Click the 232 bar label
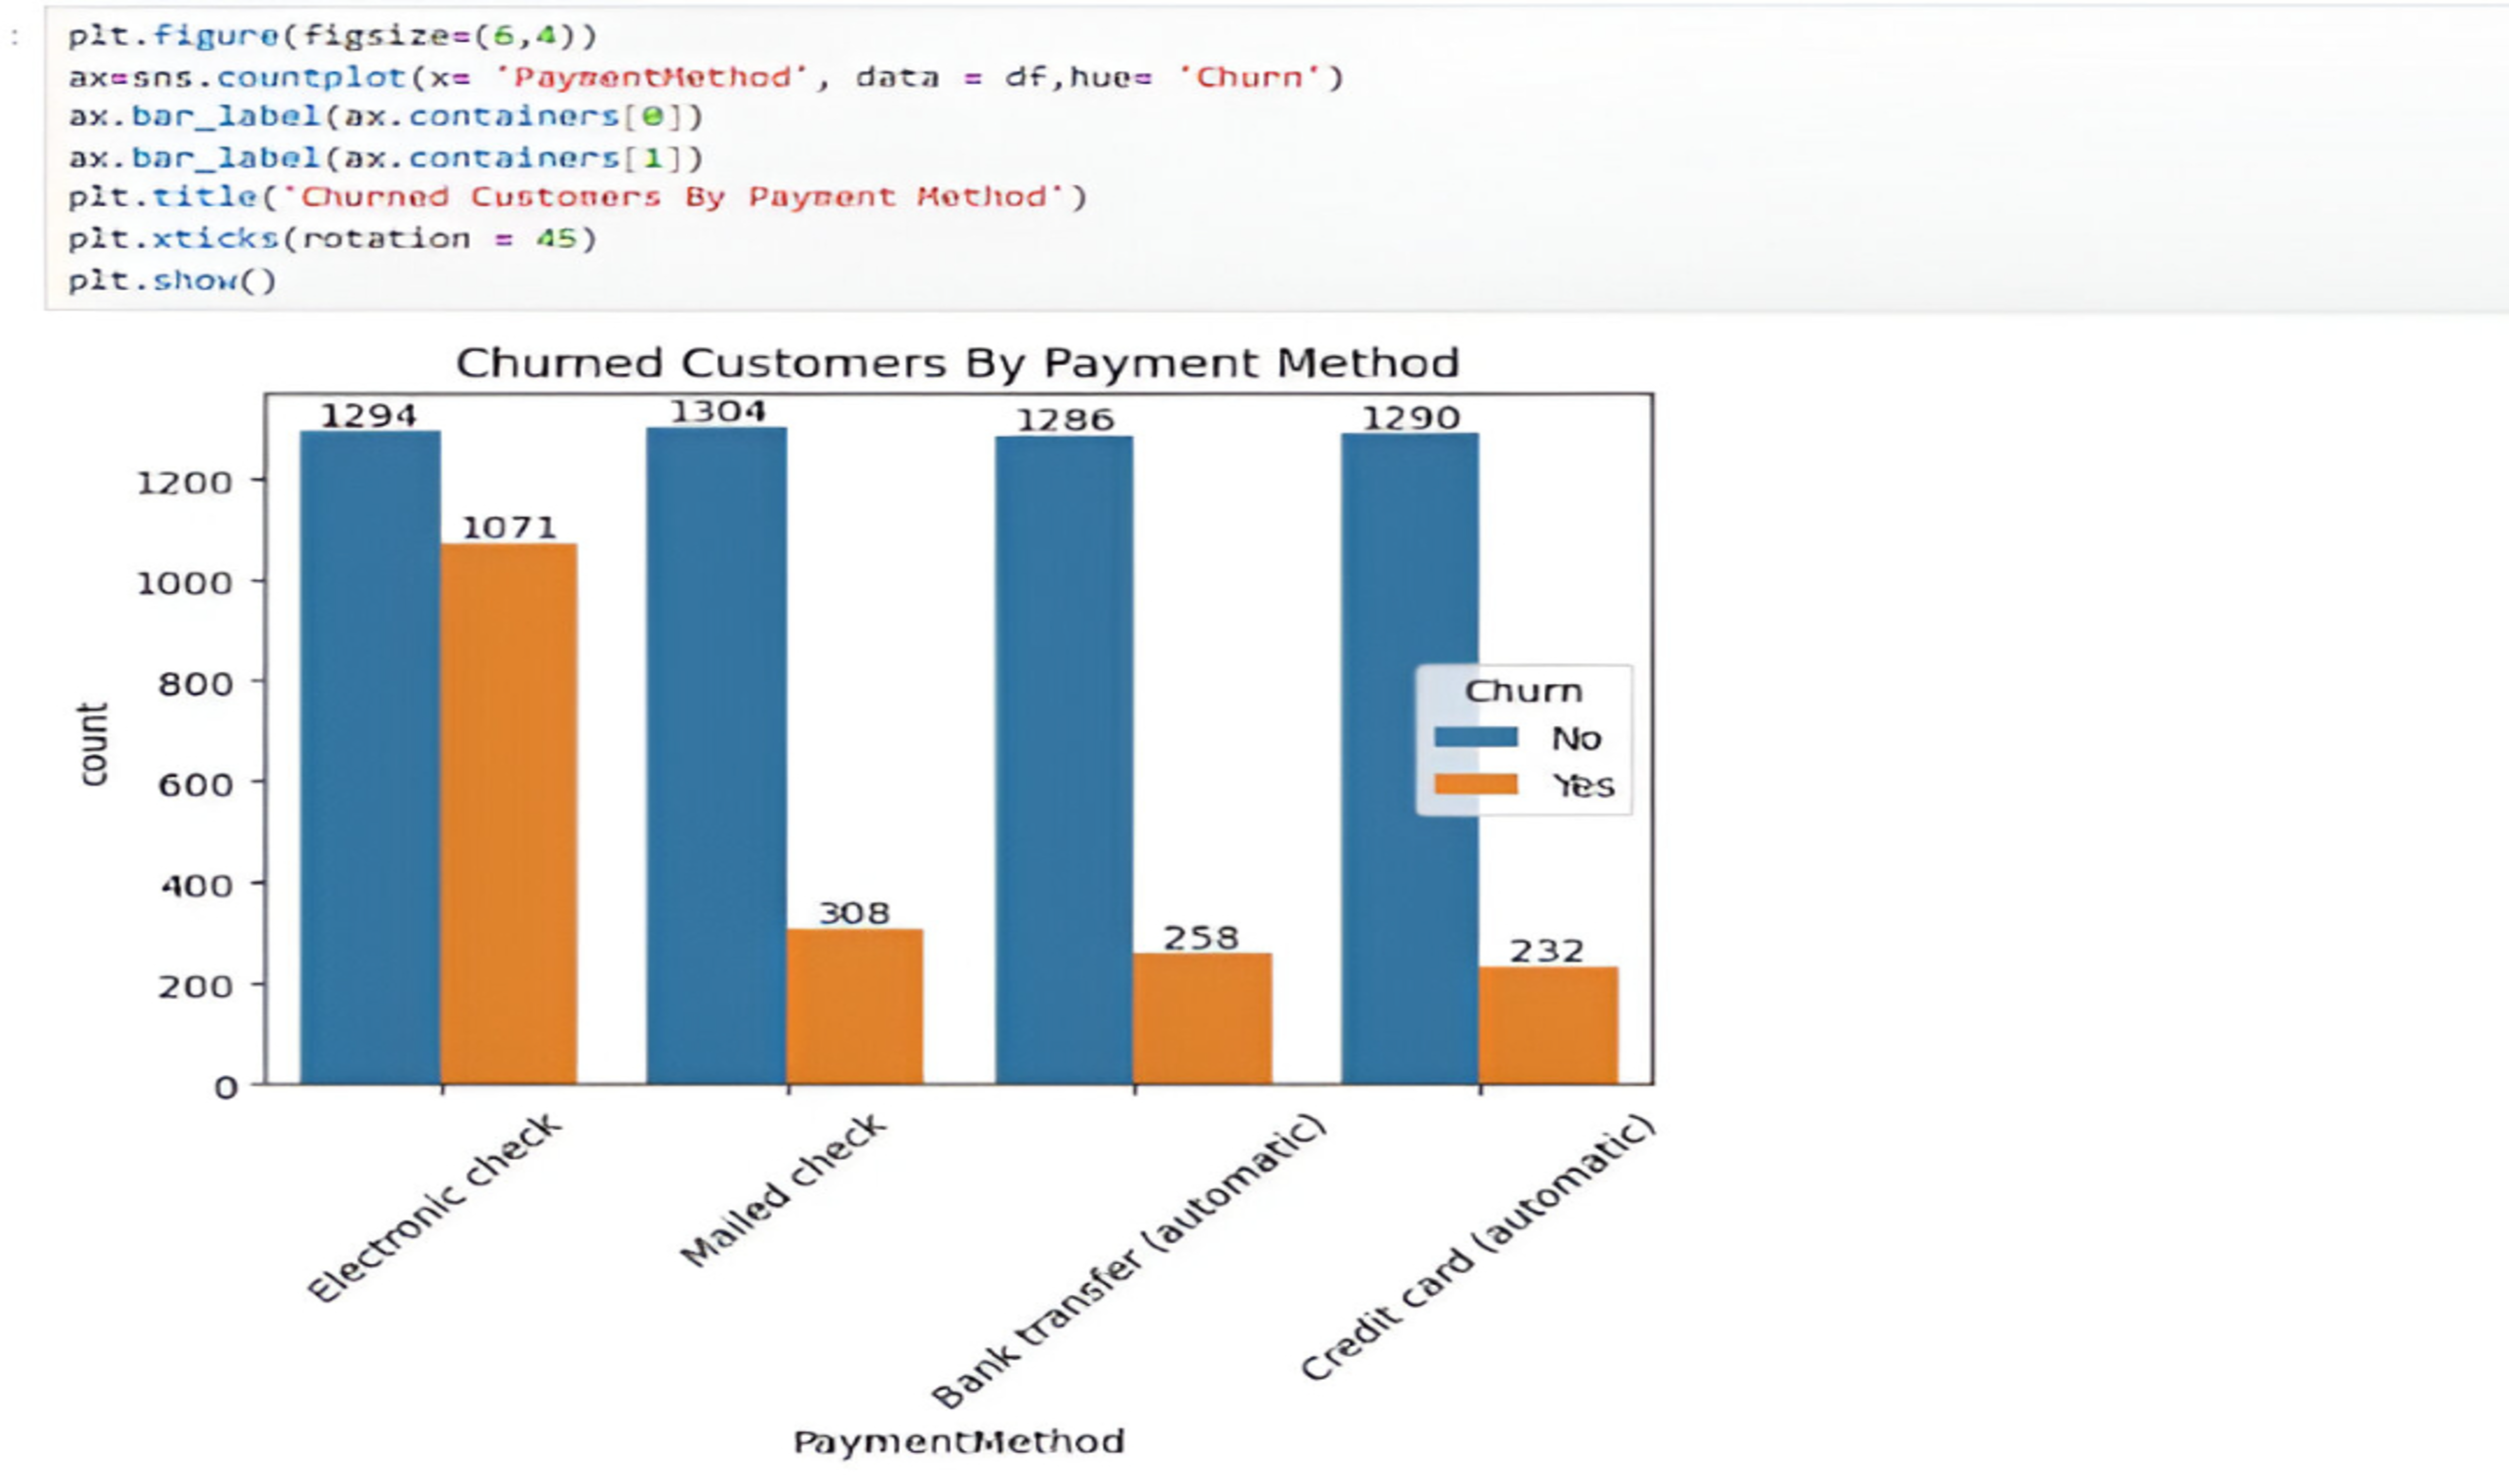The image size is (2509, 1484). (1547, 951)
